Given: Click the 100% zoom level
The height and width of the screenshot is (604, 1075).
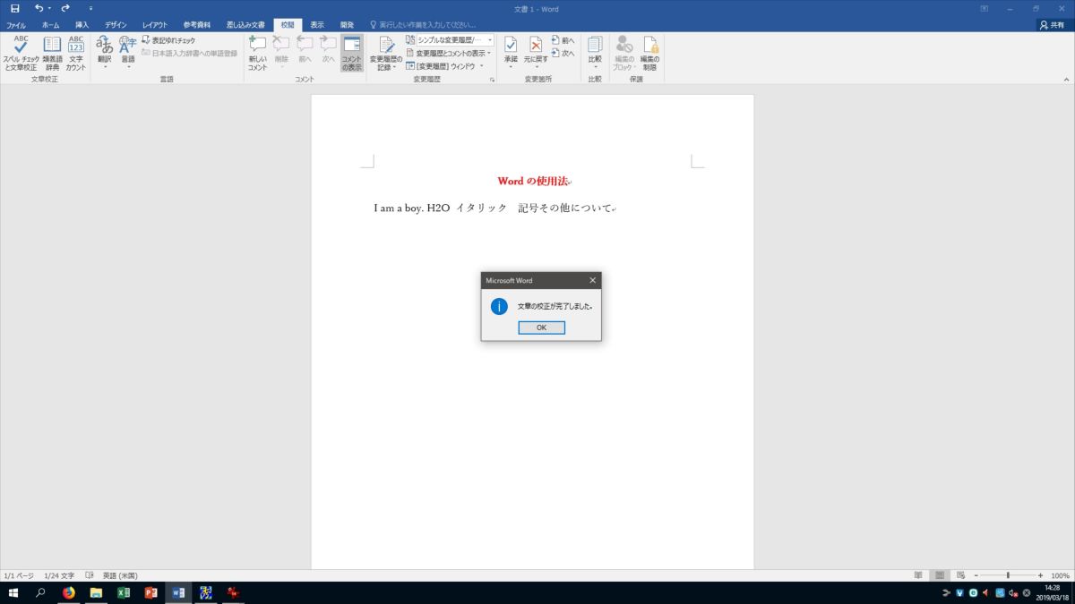Looking at the screenshot, I should (1060, 575).
